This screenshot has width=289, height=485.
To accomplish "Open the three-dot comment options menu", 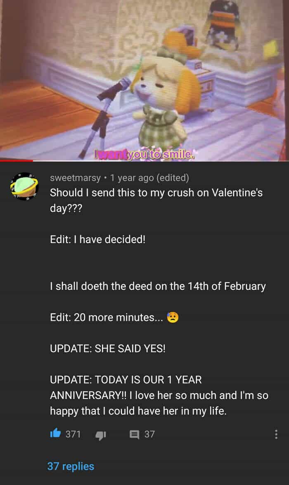I will click(x=276, y=434).
